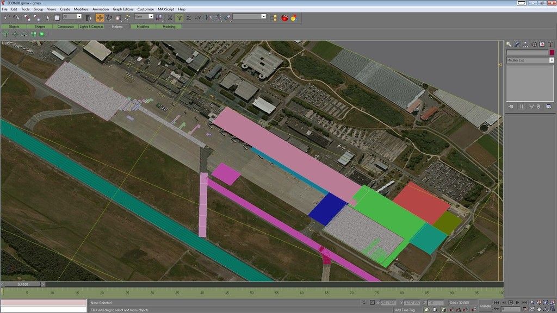Switch to the Modify command panel

click(517, 44)
